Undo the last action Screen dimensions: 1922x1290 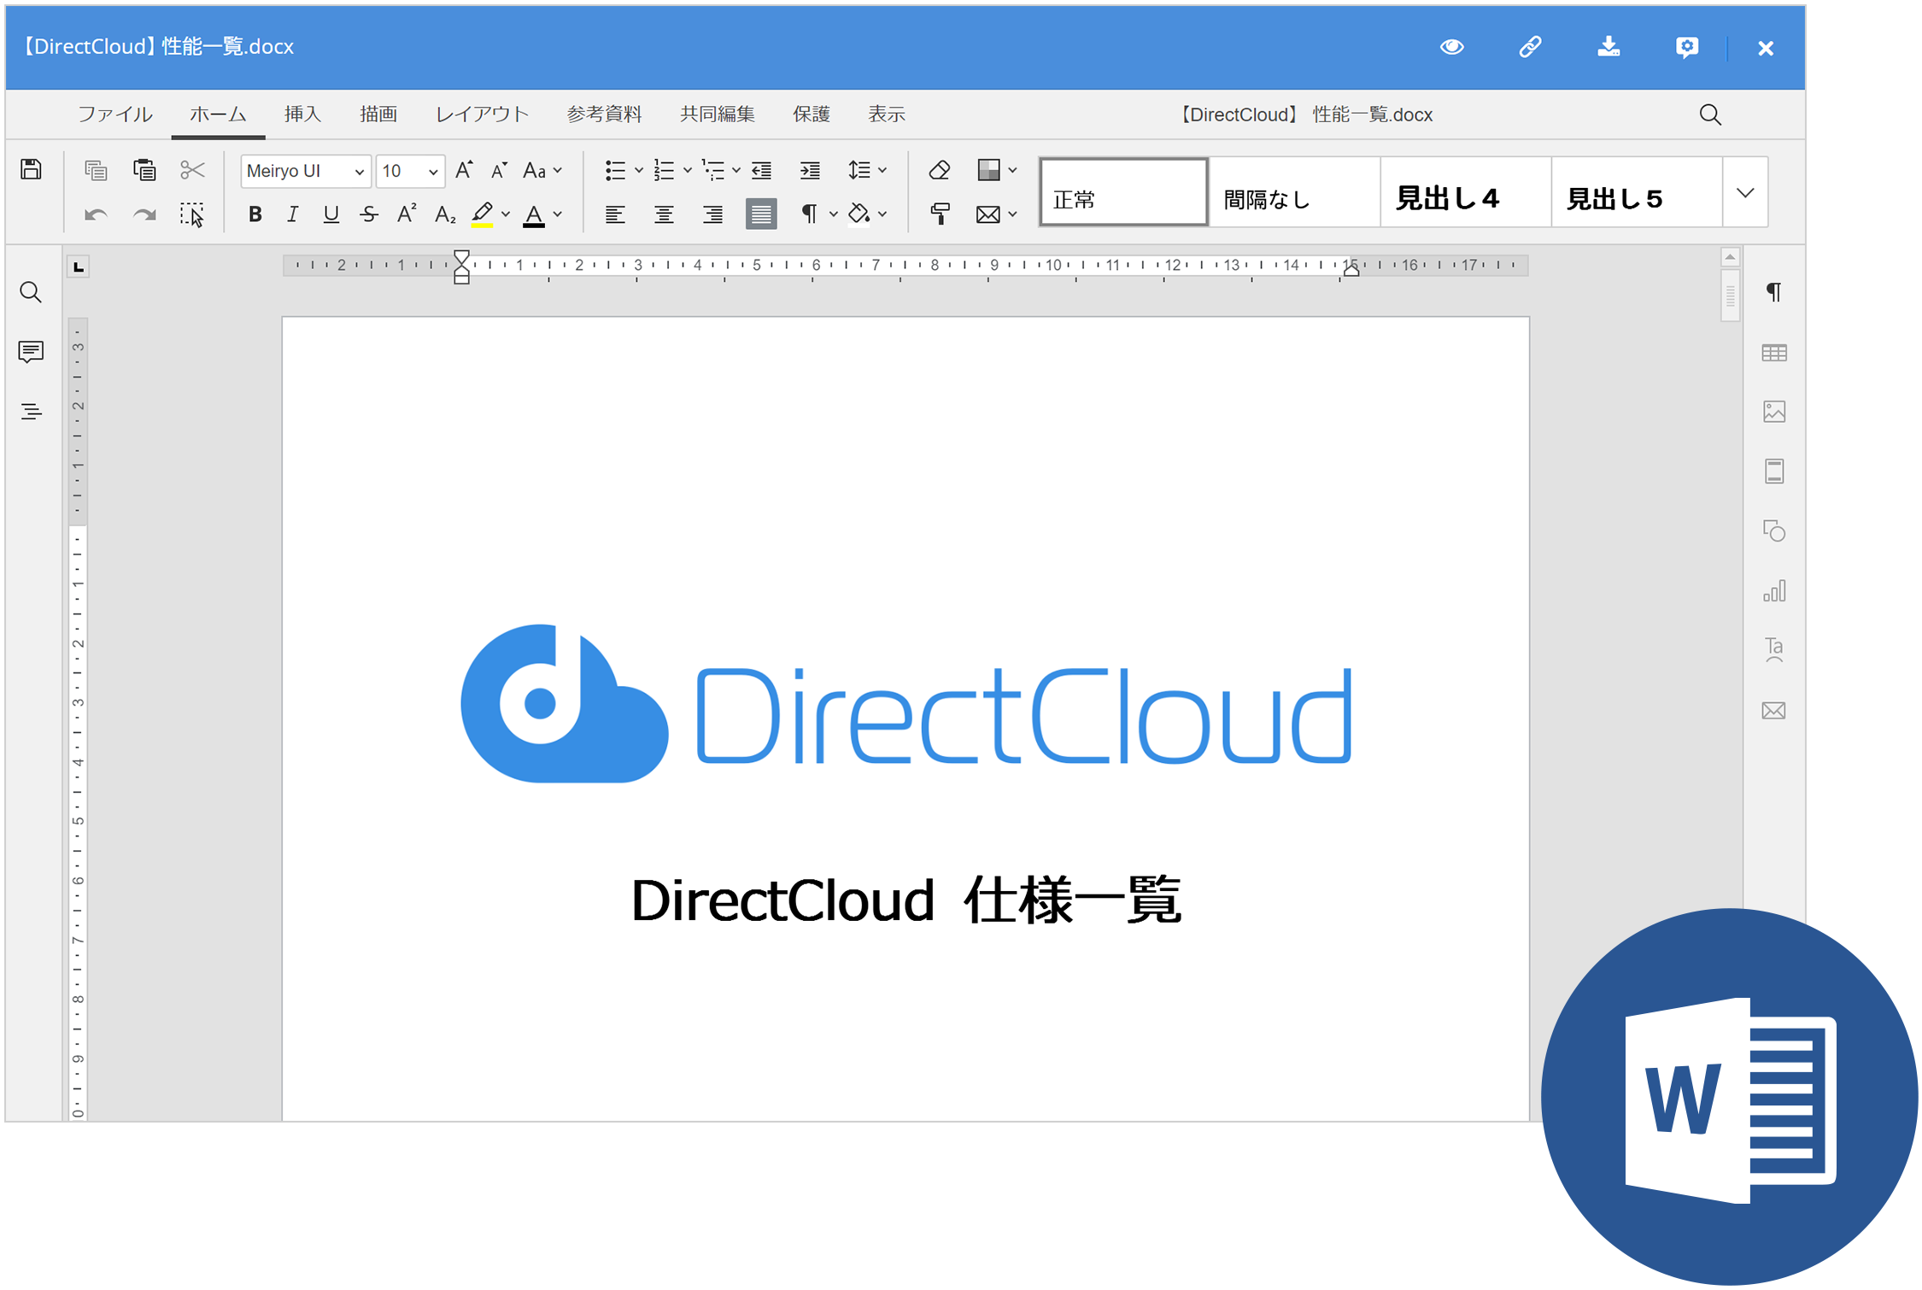click(x=96, y=214)
